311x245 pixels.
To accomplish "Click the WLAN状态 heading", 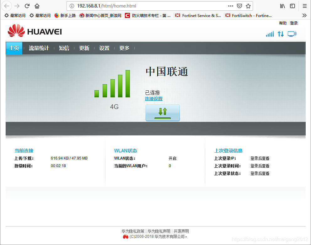I will 126,150.
